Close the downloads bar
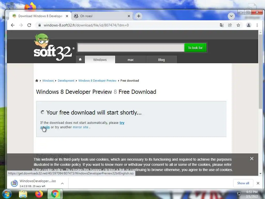 (x=258, y=183)
